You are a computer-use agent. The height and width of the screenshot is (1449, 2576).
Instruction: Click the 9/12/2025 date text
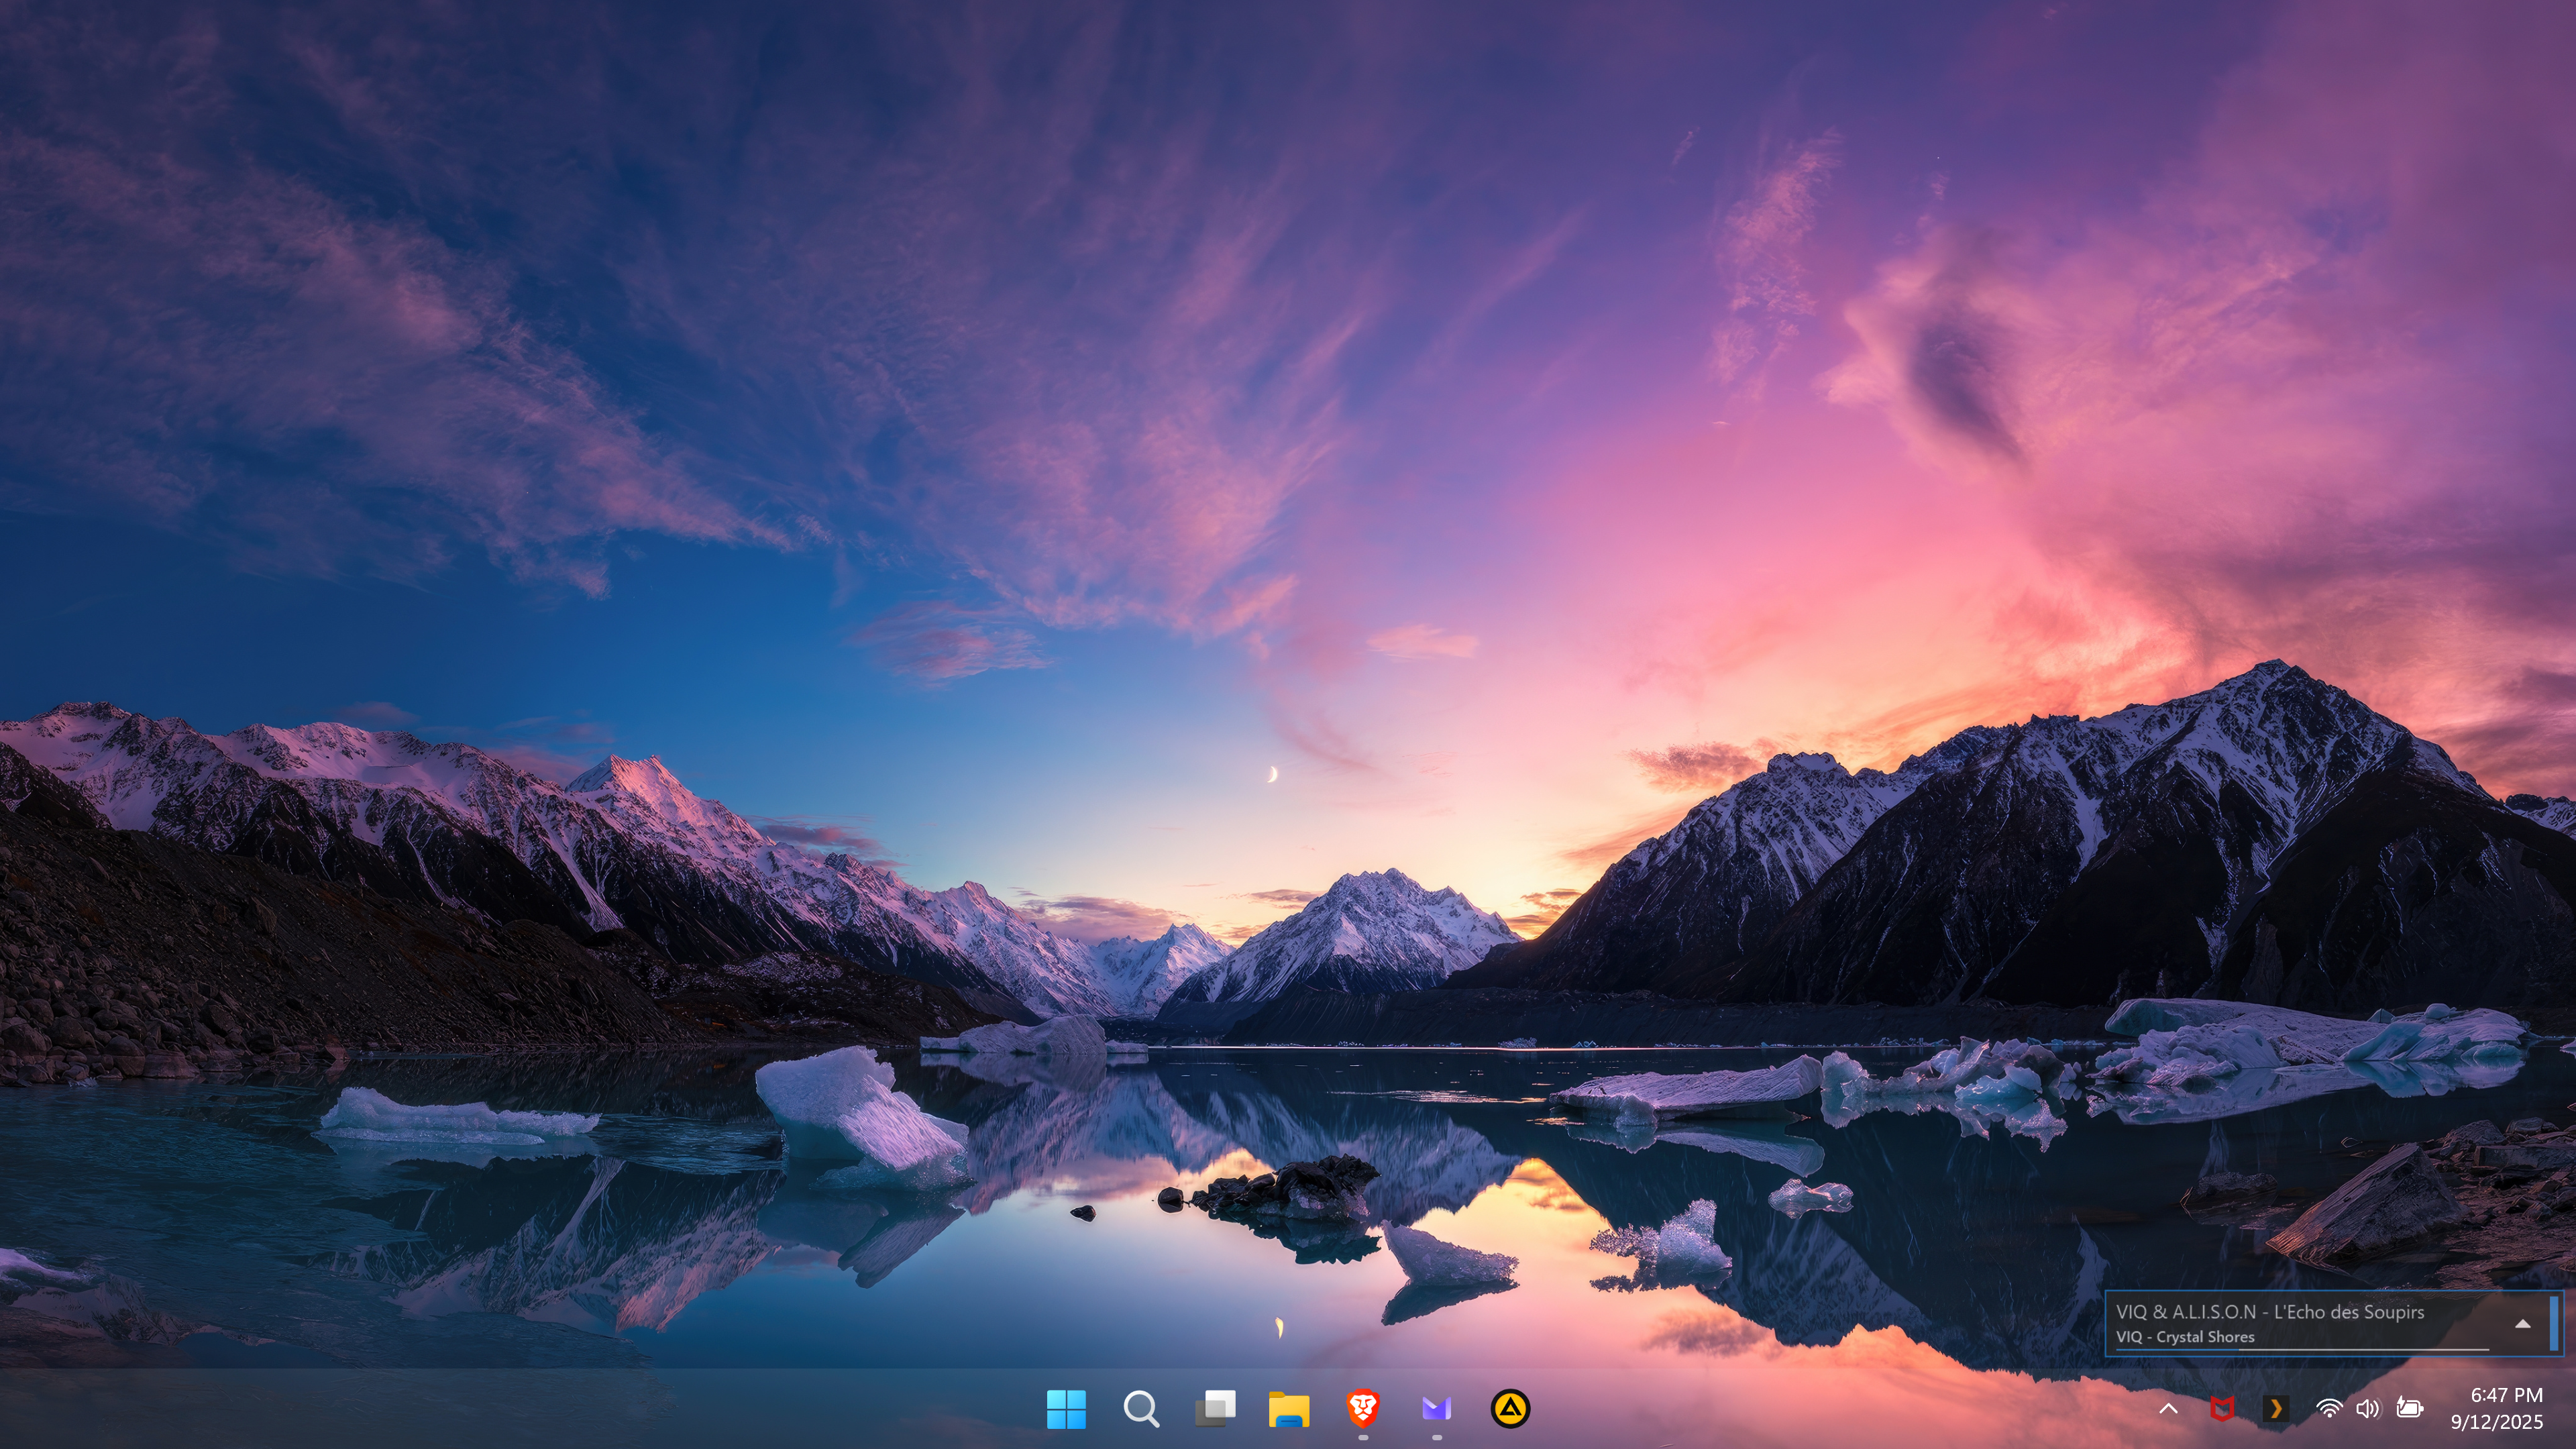pos(2496,1422)
